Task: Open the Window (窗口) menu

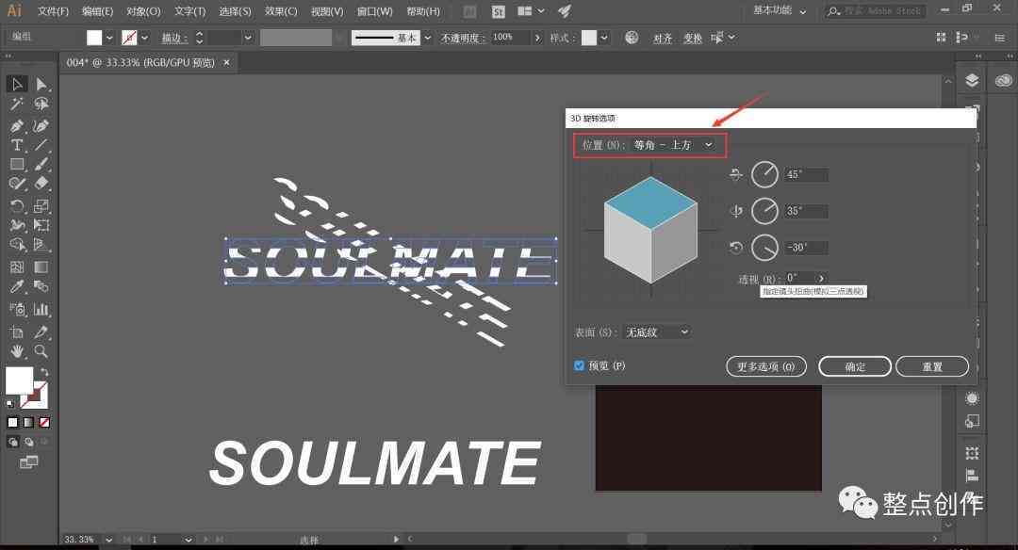Action: click(x=374, y=11)
